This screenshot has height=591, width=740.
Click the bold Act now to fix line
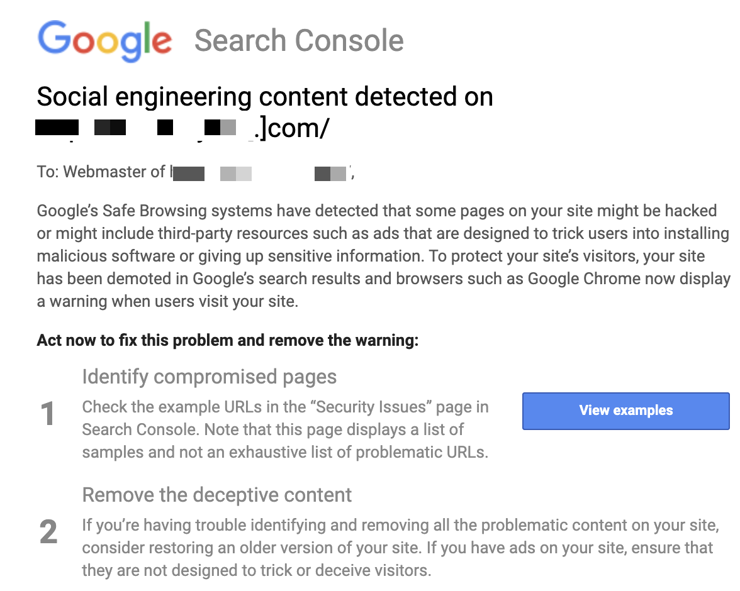pyautogui.click(x=228, y=340)
